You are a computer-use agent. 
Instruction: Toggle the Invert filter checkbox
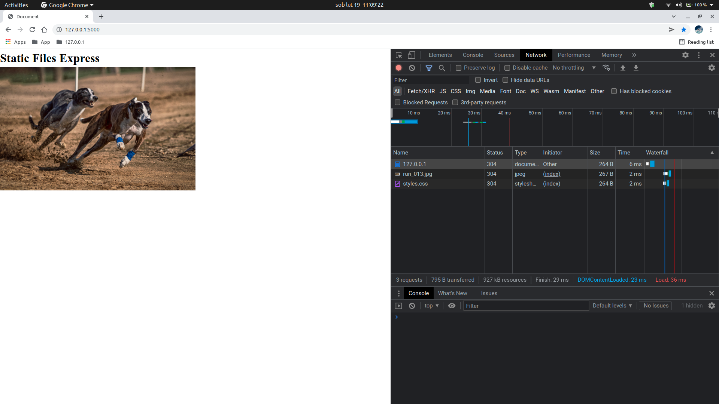[x=478, y=80]
